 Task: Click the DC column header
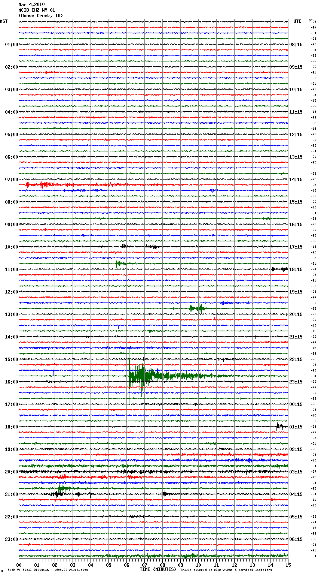coord(311,20)
